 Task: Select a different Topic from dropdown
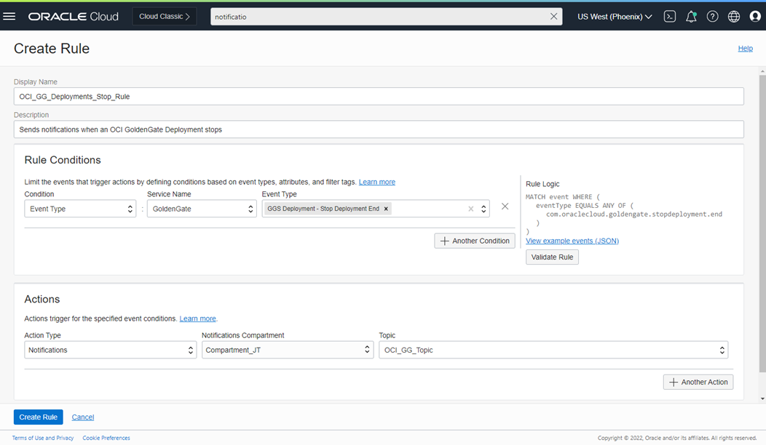click(x=553, y=350)
